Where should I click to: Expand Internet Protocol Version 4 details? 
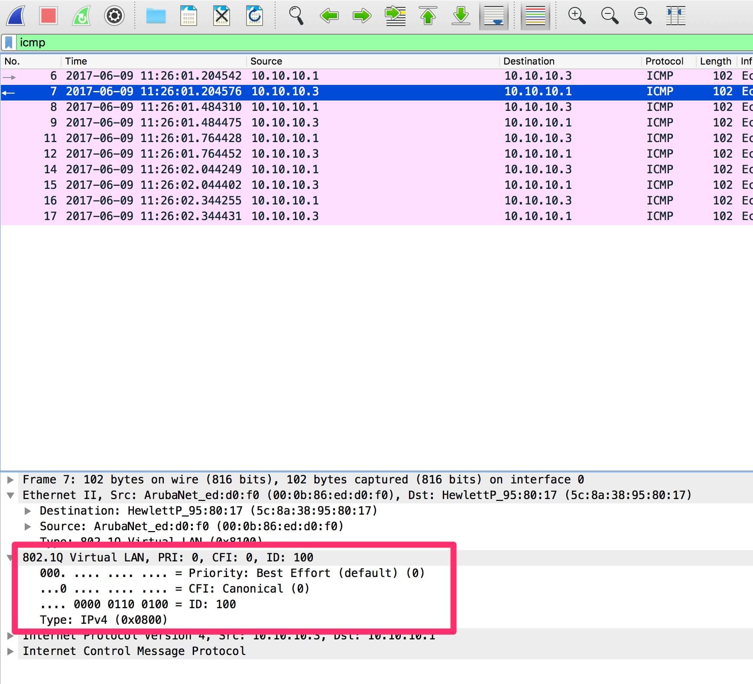(10, 635)
